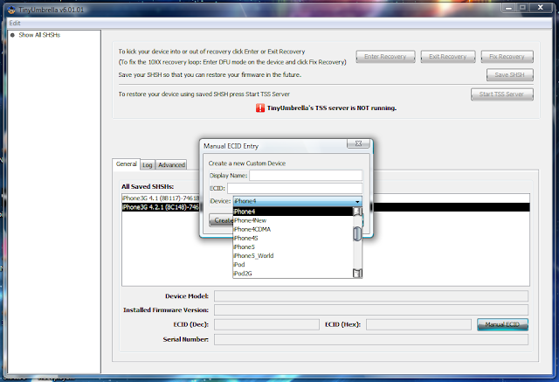Choose iPhone4S from the device list

293,239
